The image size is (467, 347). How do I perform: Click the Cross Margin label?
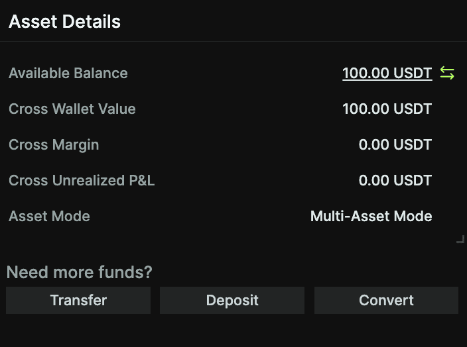(x=54, y=145)
